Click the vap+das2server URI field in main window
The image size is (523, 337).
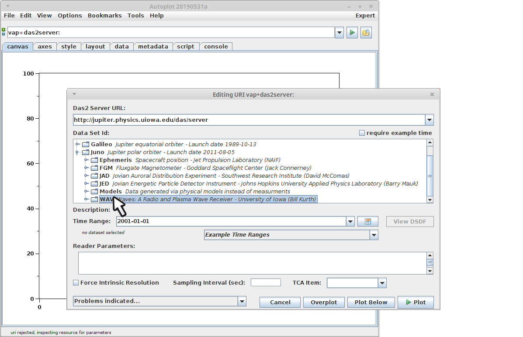pos(171,33)
